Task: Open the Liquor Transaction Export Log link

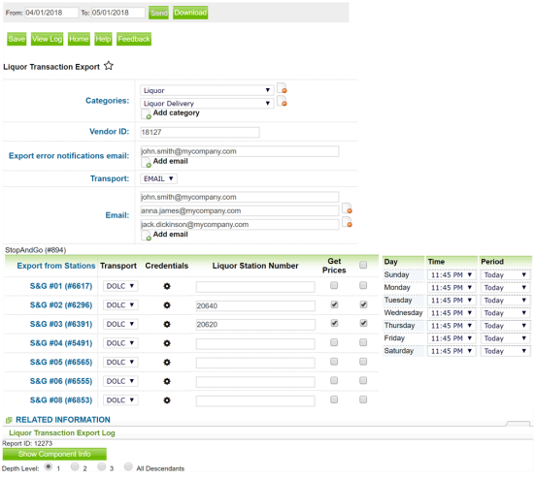Action: tap(62, 432)
